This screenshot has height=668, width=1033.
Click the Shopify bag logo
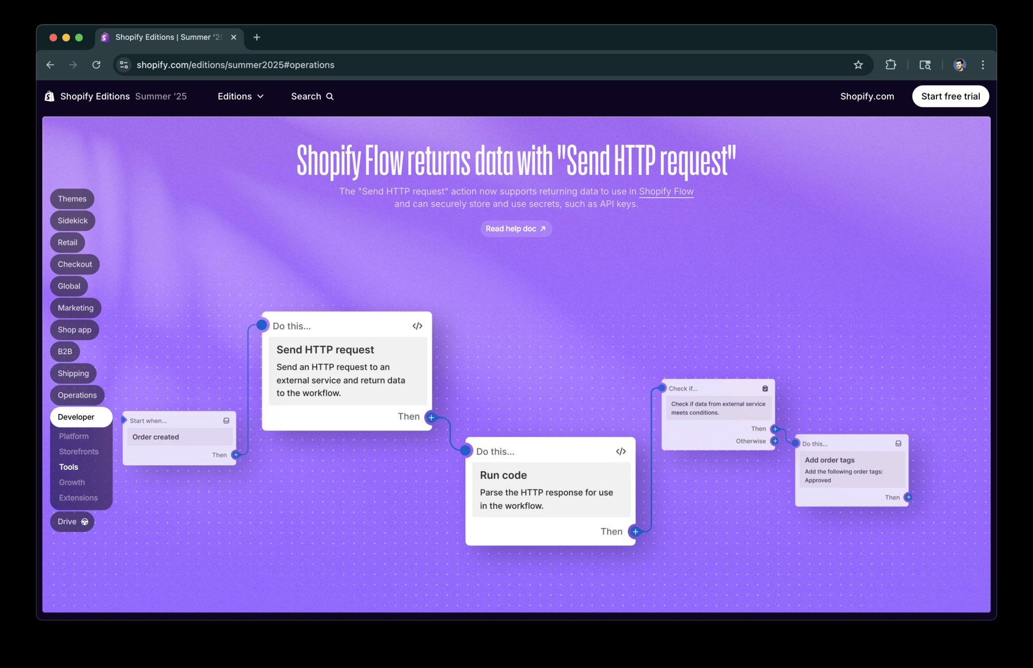[50, 97]
